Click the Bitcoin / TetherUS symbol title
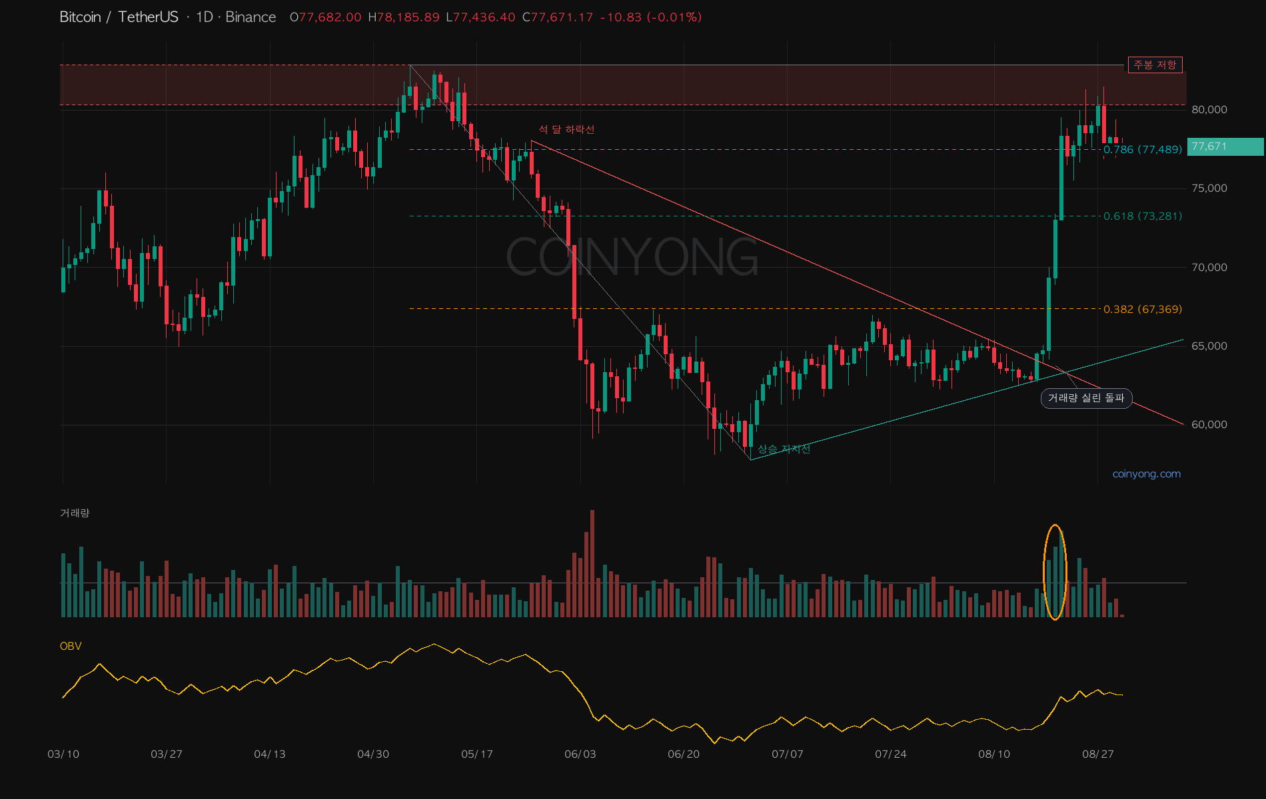Screen dimensions: 1266x799 point(119,17)
